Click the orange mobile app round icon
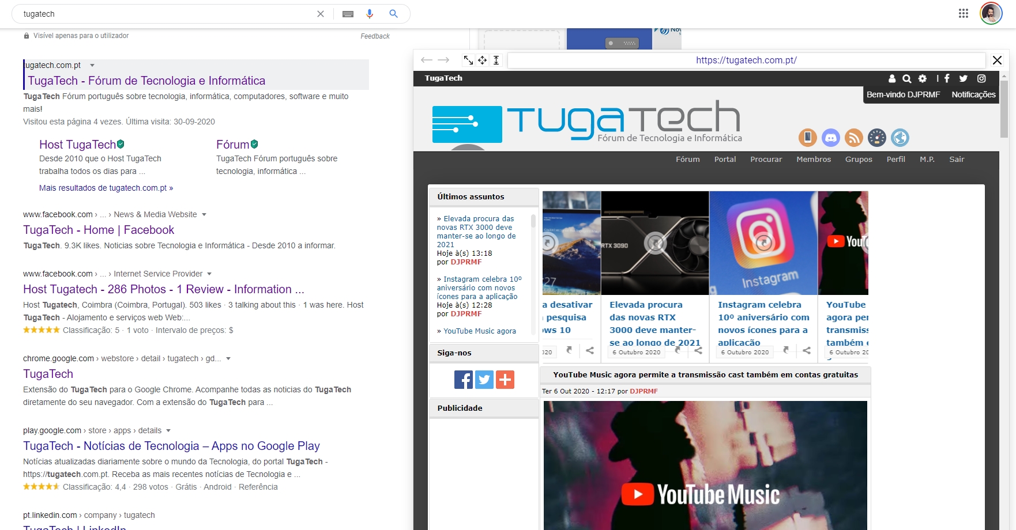1016x530 pixels. (x=808, y=137)
